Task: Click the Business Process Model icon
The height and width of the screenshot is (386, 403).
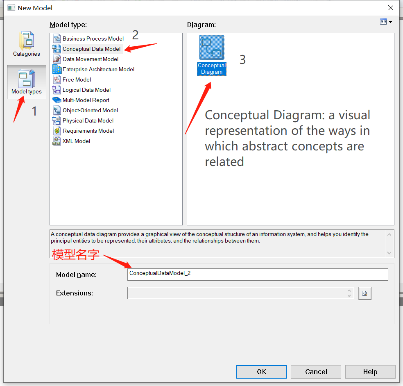Action: [x=57, y=38]
